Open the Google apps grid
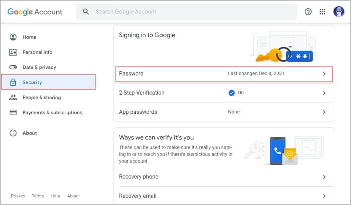Viewport: 351px width, 205px height. tap(322, 12)
